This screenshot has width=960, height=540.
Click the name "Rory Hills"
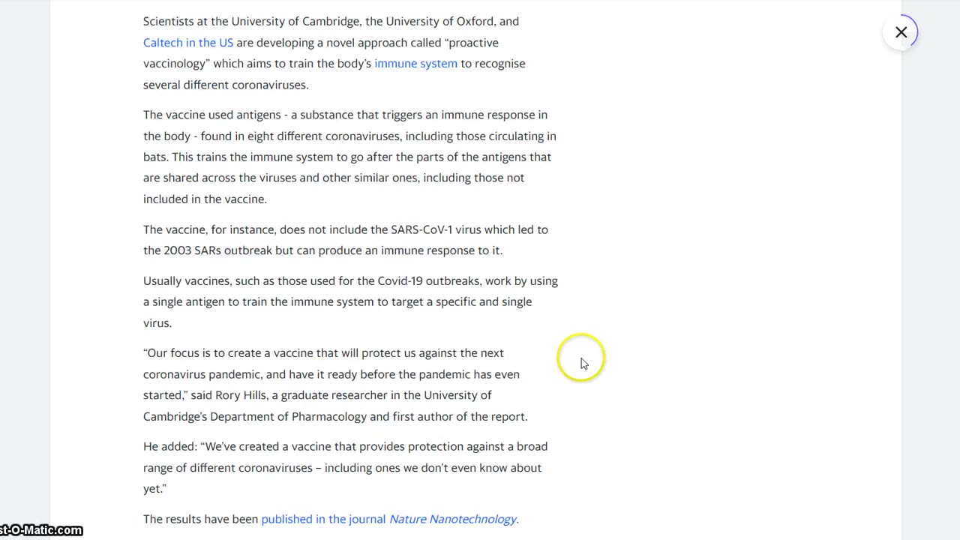pyautogui.click(x=241, y=395)
